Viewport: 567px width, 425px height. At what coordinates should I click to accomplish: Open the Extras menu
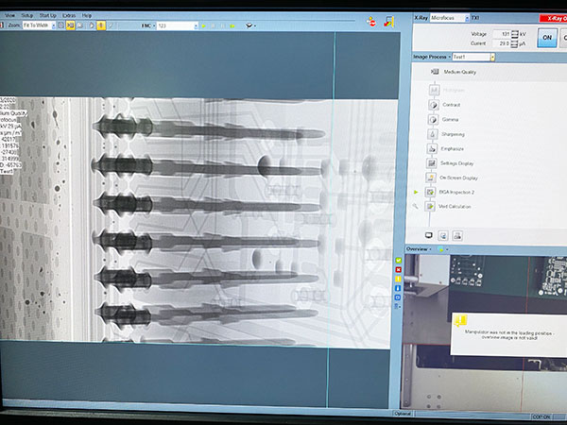tap(70, 16)
